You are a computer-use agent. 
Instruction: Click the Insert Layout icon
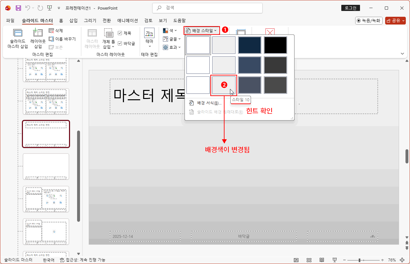tap(38, 33)
